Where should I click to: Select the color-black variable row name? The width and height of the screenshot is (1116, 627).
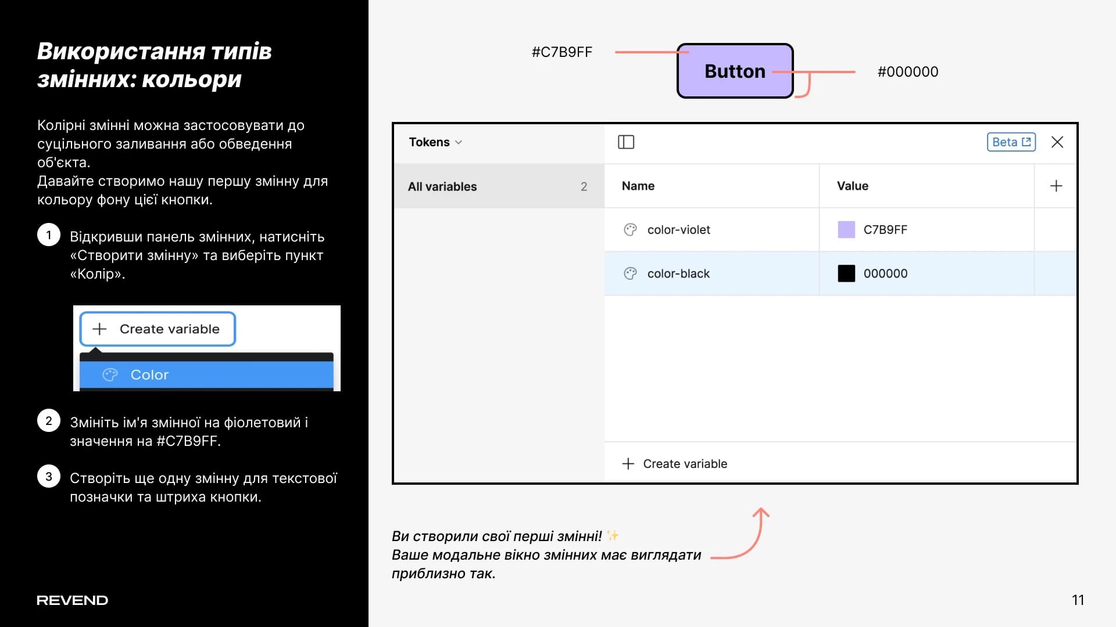(x=678, y=273)
